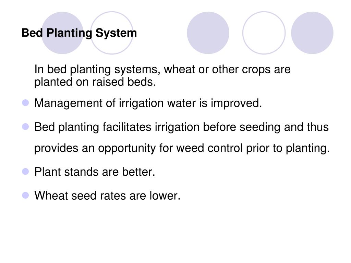Click the bullet beside 'Management of irrigation water'
This screenshot has height=263, width=351.
[x=25, y=103]
